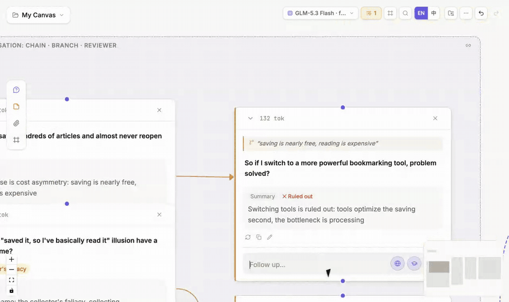Attach a file with the paperclip icon

pyautogui.click(x=16, y=123)
